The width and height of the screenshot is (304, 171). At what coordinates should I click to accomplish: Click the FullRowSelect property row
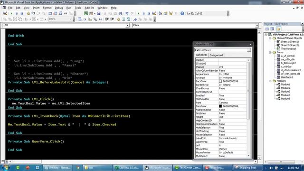click(221, 110)
